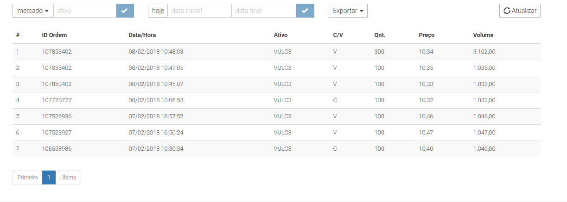Open order 107720727 in row 4
Image resolution: width=567 pixels, height=202 pixels.
tap(57, 100)
